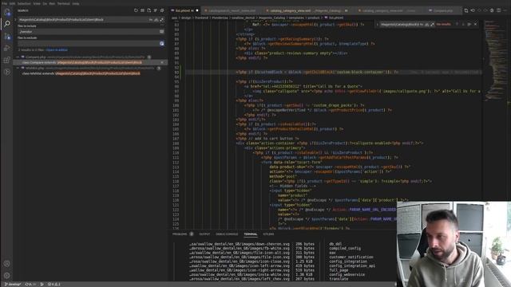This screenshot has height=287, width=511.
Task: Open Changes icon in editor title bar
Action: tap(466, 10)
